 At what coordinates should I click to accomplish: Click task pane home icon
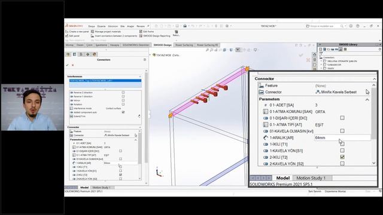315,54
